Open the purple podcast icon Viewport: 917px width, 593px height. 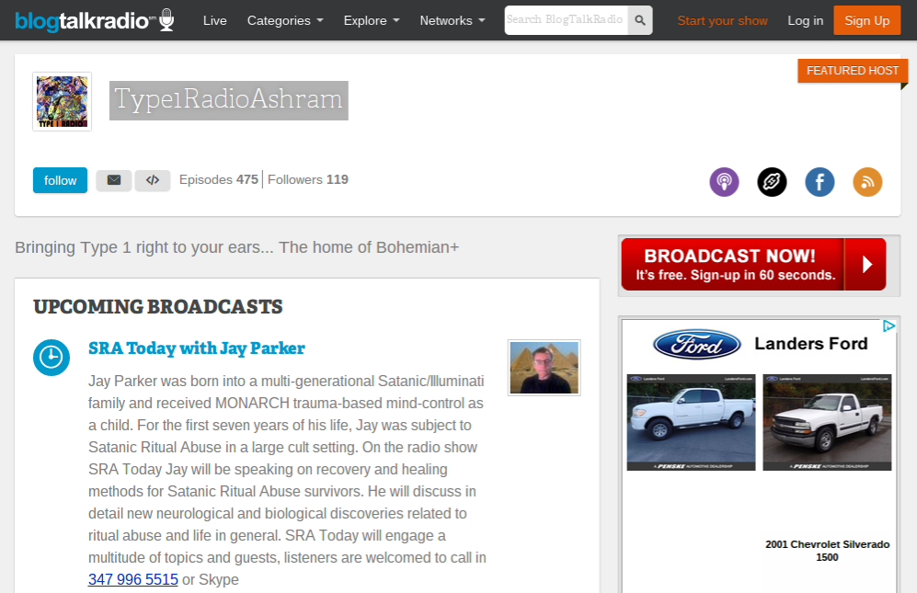click(x=724, y=182)
